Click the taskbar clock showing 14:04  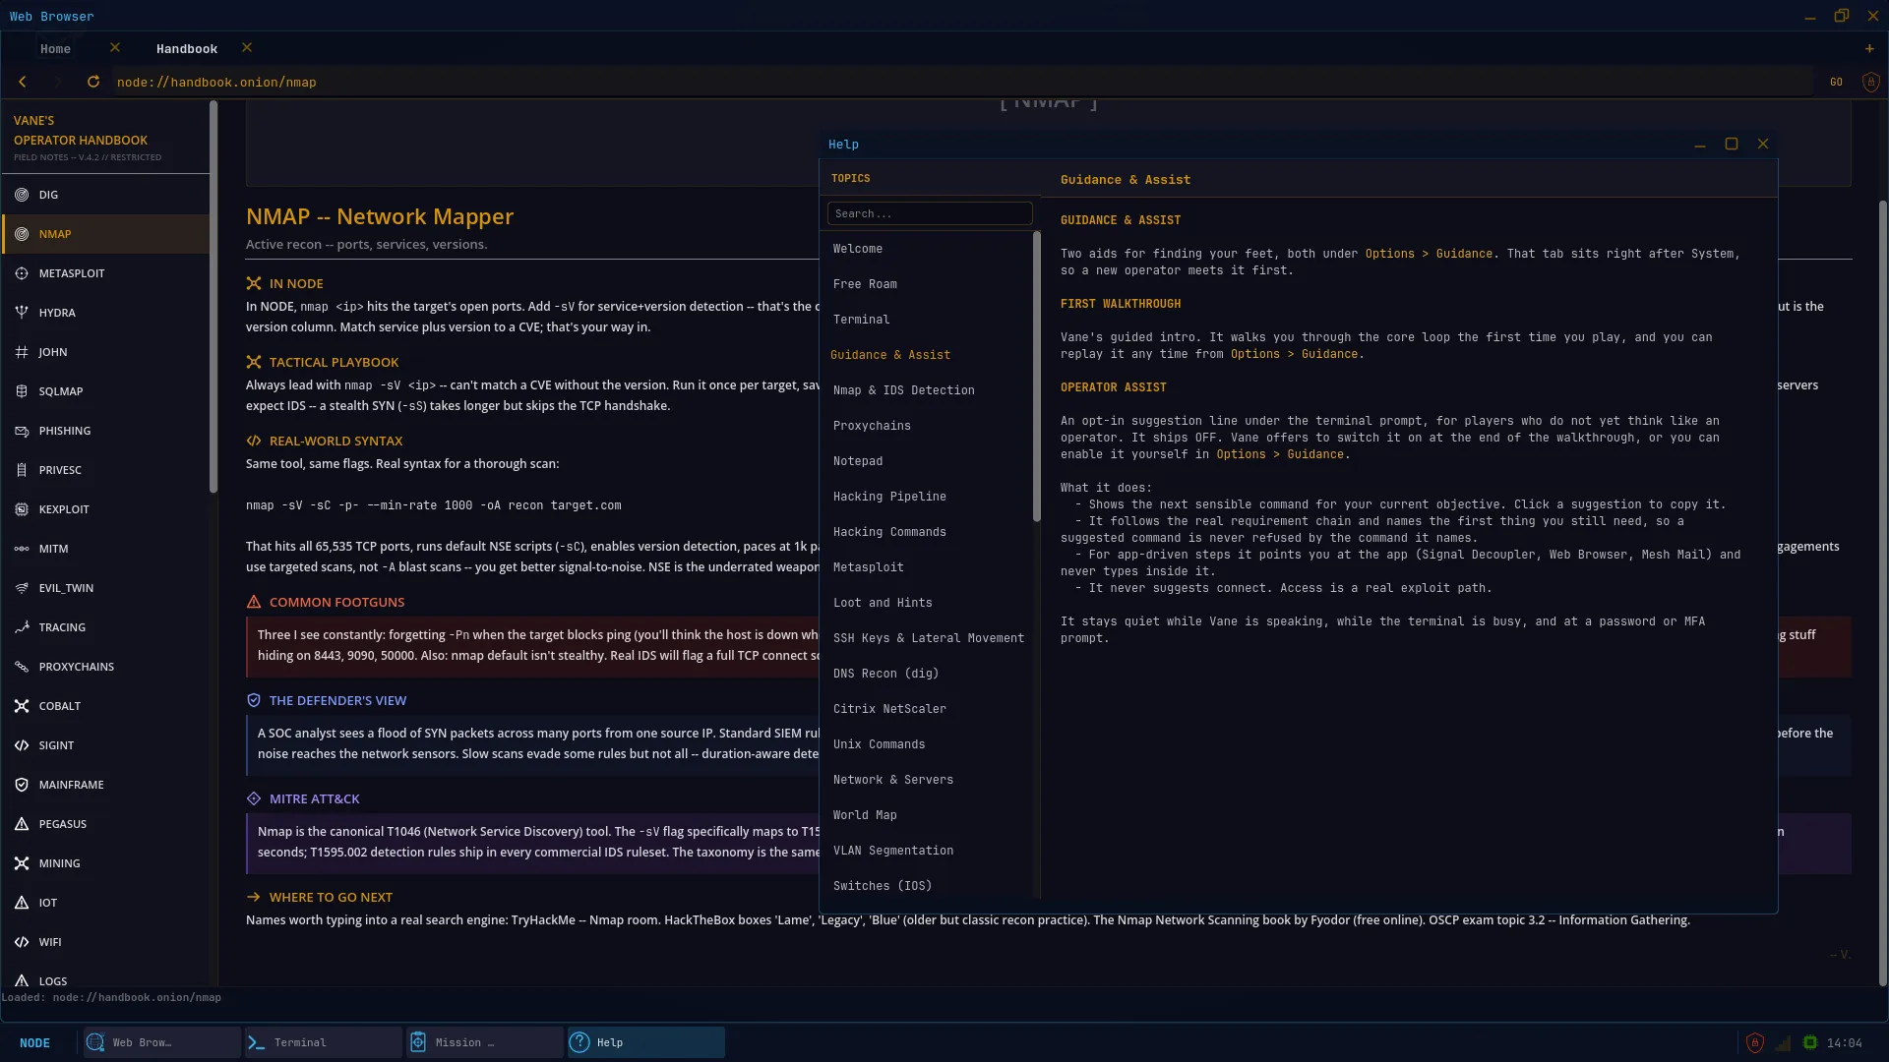tap(1844, 1043)
